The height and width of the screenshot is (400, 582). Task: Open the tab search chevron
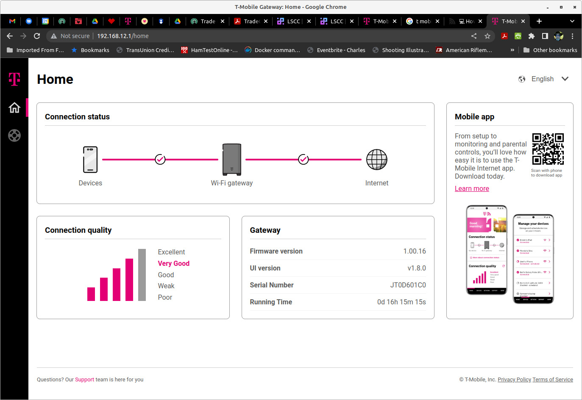point(572,21)
